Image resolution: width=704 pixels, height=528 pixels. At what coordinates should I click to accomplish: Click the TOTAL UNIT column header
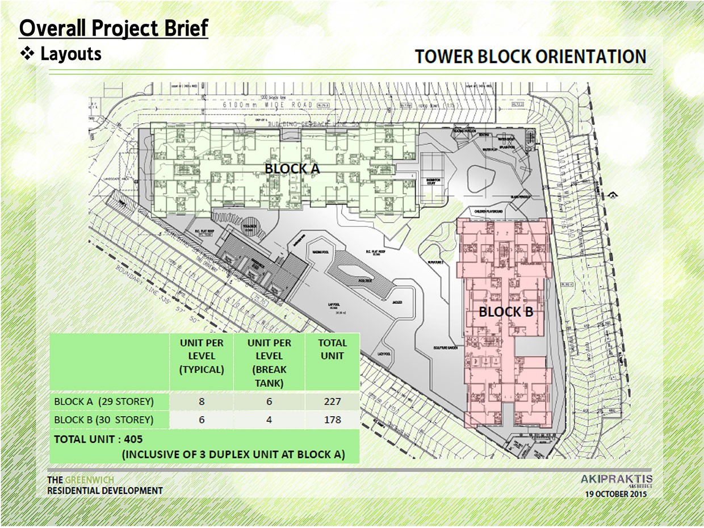(x=332, y=349)
